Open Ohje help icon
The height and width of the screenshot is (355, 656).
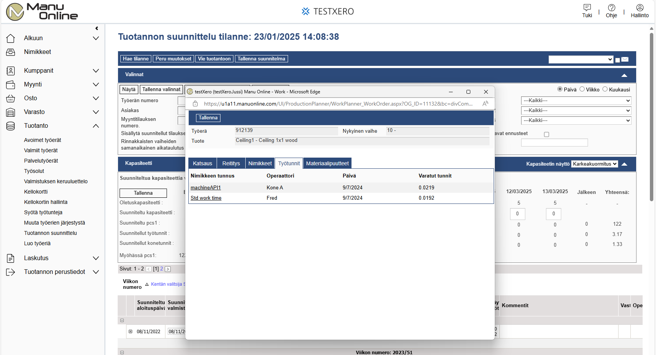612,7
